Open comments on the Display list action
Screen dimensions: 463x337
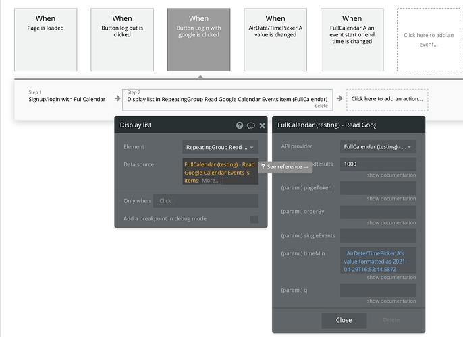(250, 125)
